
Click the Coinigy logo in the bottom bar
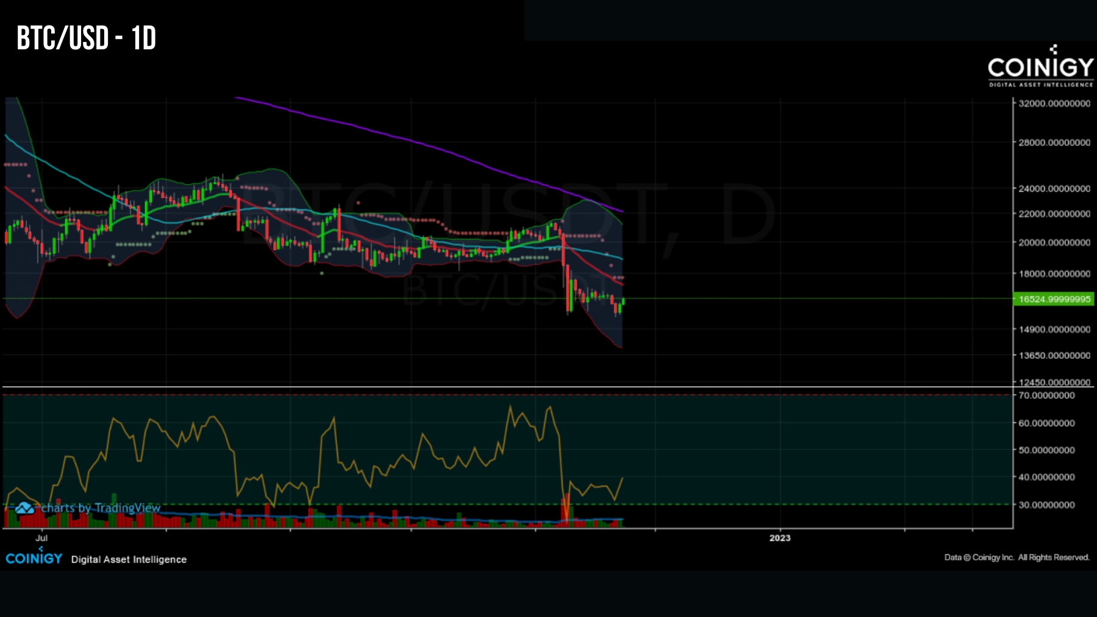pos(35,559)
